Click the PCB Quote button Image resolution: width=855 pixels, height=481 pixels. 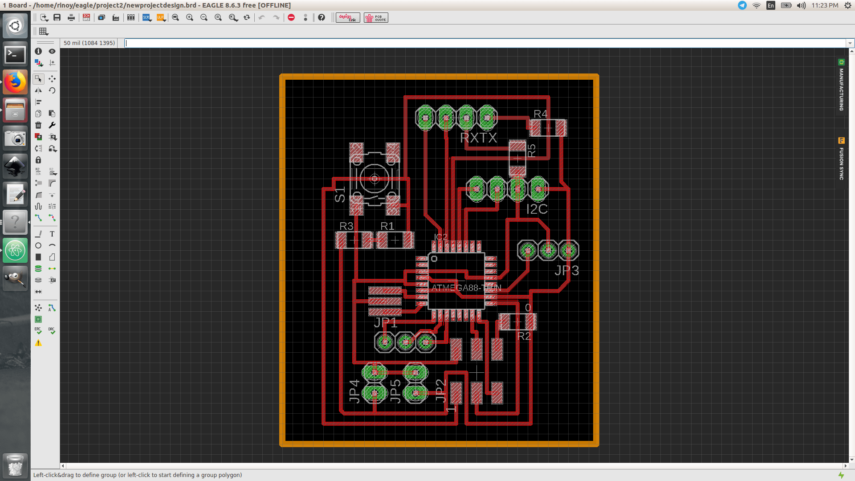click(376, 17)
